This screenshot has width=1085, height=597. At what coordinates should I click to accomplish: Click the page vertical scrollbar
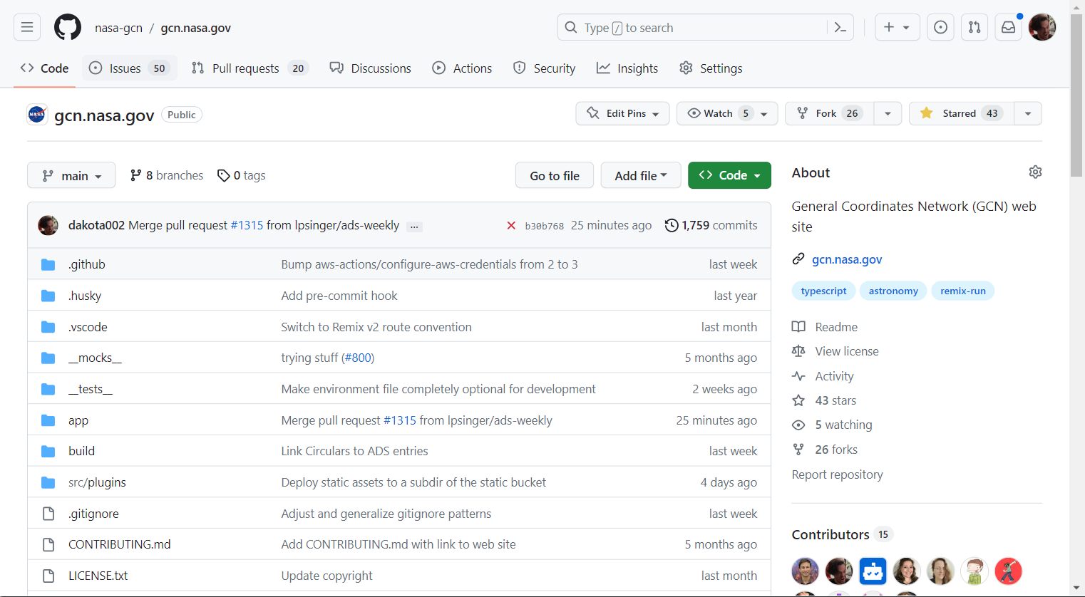pos(1076,95)
